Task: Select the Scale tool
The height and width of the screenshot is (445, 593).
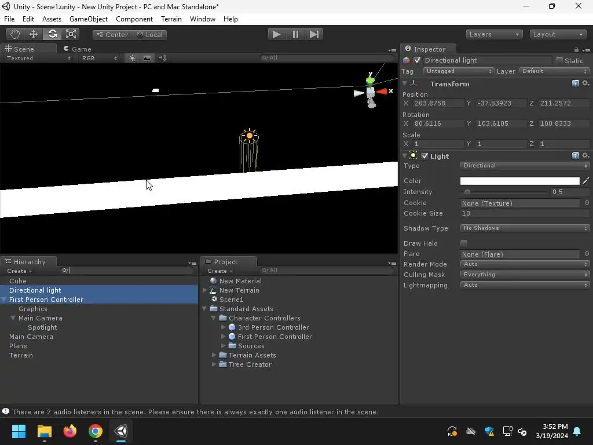Action: tap(71, 34)
